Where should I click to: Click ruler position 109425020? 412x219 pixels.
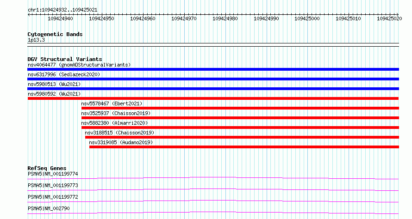point(389,18)
